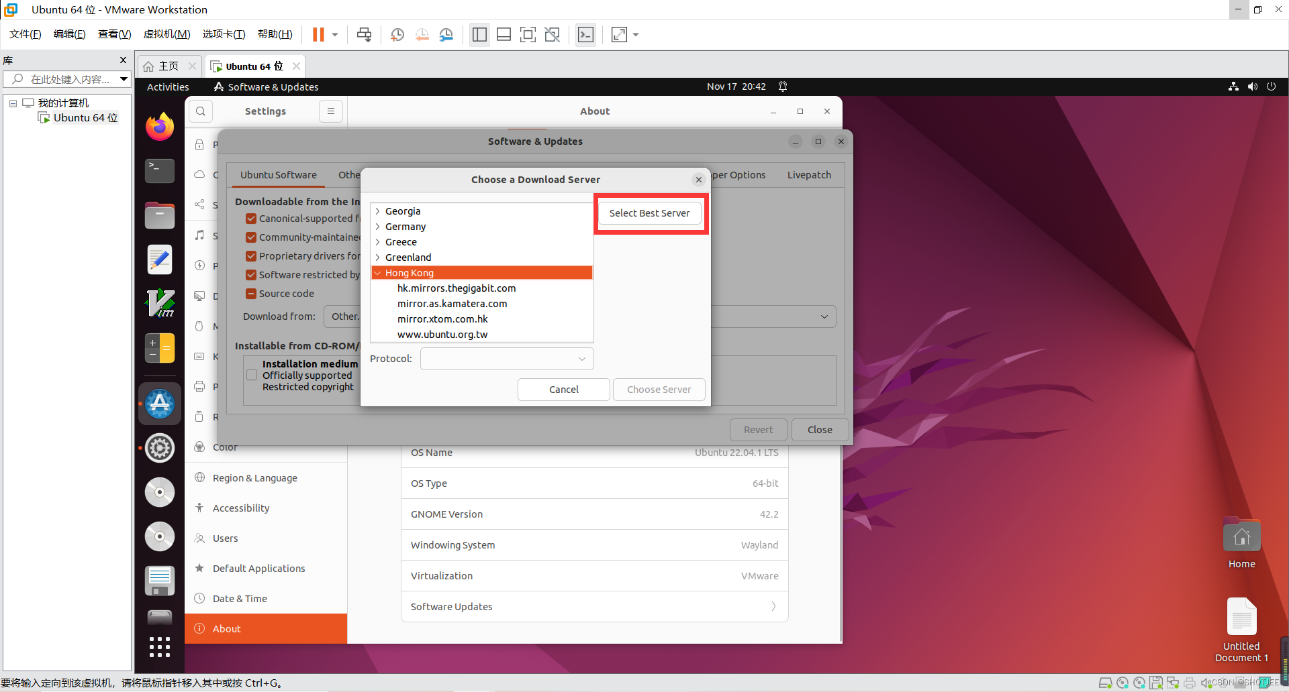Screen dimensions: 1289x692
Task: Uncheck the Source code checkbox
Action: pos(251,293)
